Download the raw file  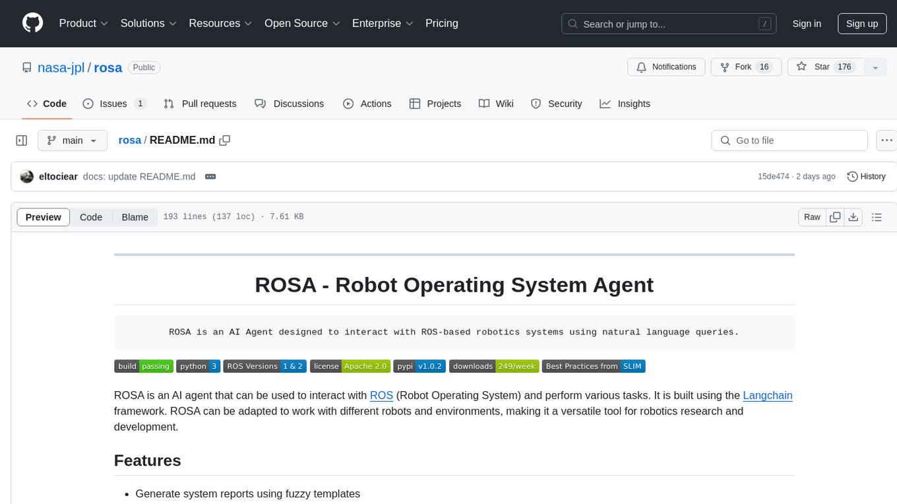pos(853,217)
